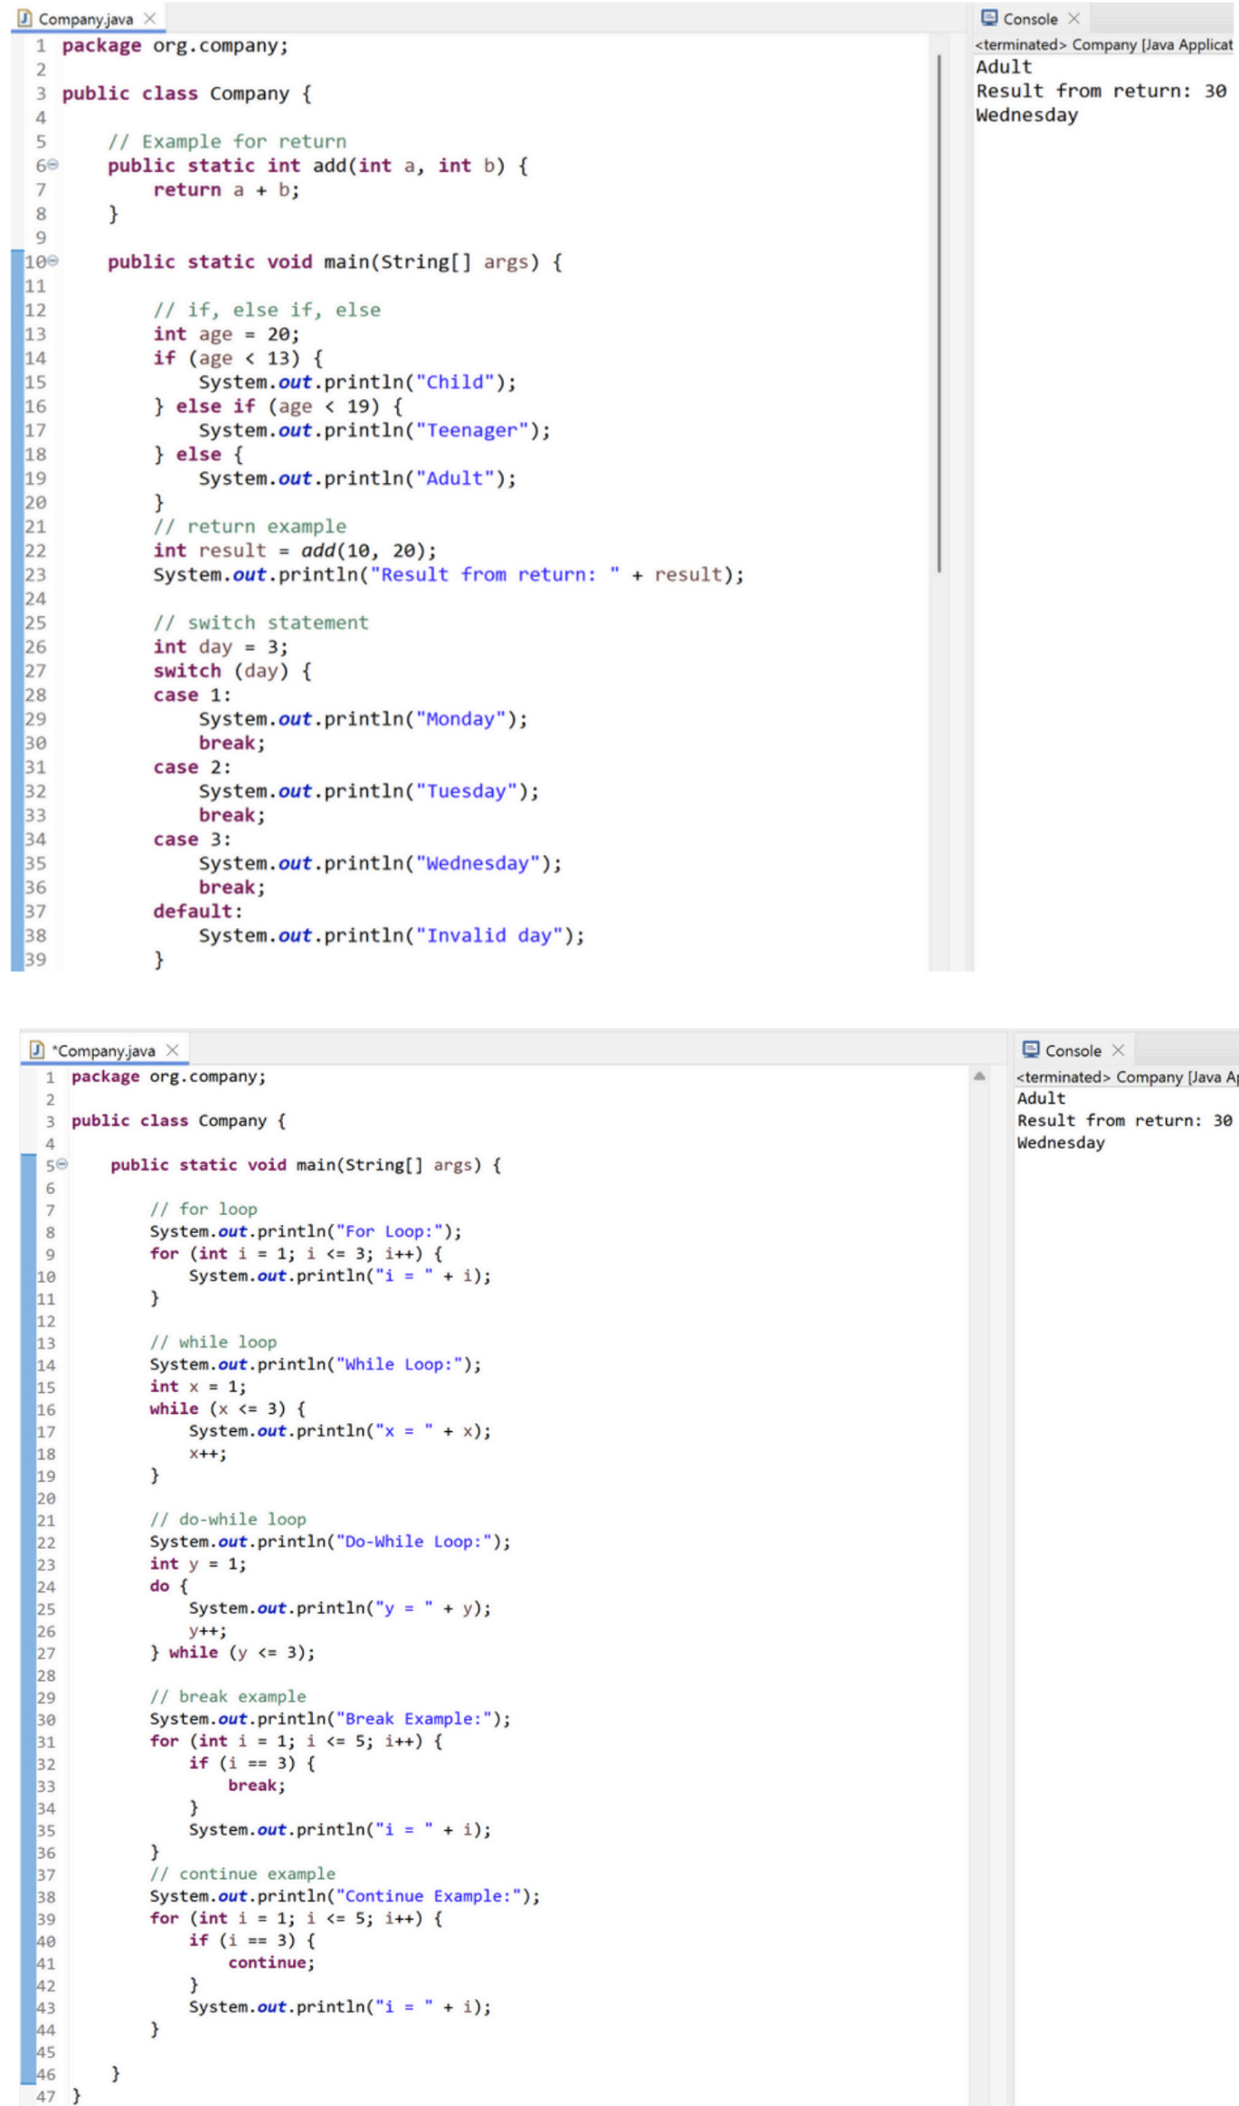Click the Java file icon on the saved Company.java tab
This screenshot has width=1239, height=2106.
[x=25, y=18]
